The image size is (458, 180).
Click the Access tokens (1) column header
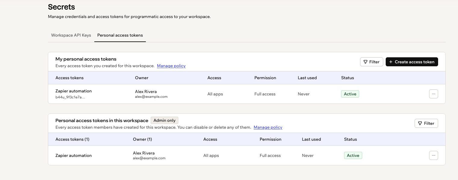[72, 139]
